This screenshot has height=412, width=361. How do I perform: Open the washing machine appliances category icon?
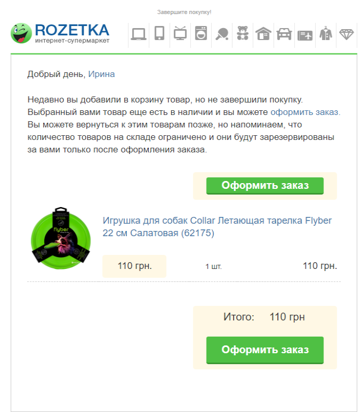tap(201, 33)
